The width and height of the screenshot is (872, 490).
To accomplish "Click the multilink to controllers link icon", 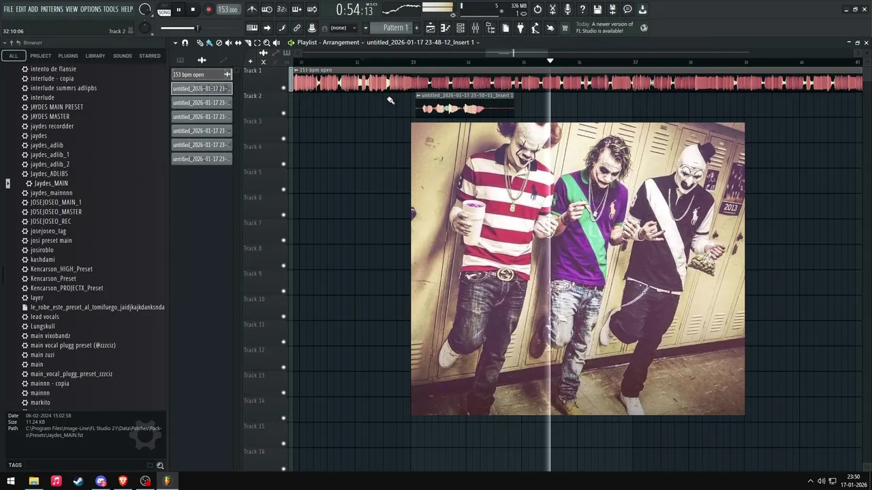I will [x=297, y=28].
